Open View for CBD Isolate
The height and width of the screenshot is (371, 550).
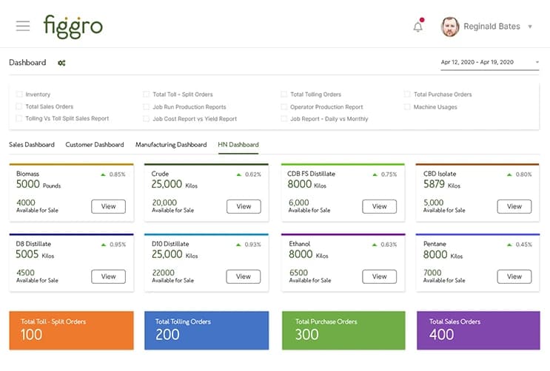[x=514, y=206]
